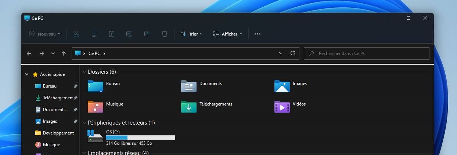Screen dimensions: 457x155
Task: Click the OS (C:) storage usage bar
Action: pos(140,137)
